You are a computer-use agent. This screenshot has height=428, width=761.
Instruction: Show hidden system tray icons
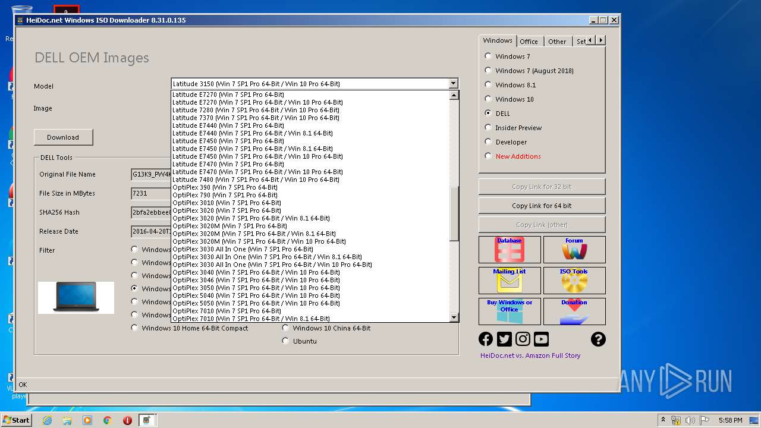click(x=663, y=420)
